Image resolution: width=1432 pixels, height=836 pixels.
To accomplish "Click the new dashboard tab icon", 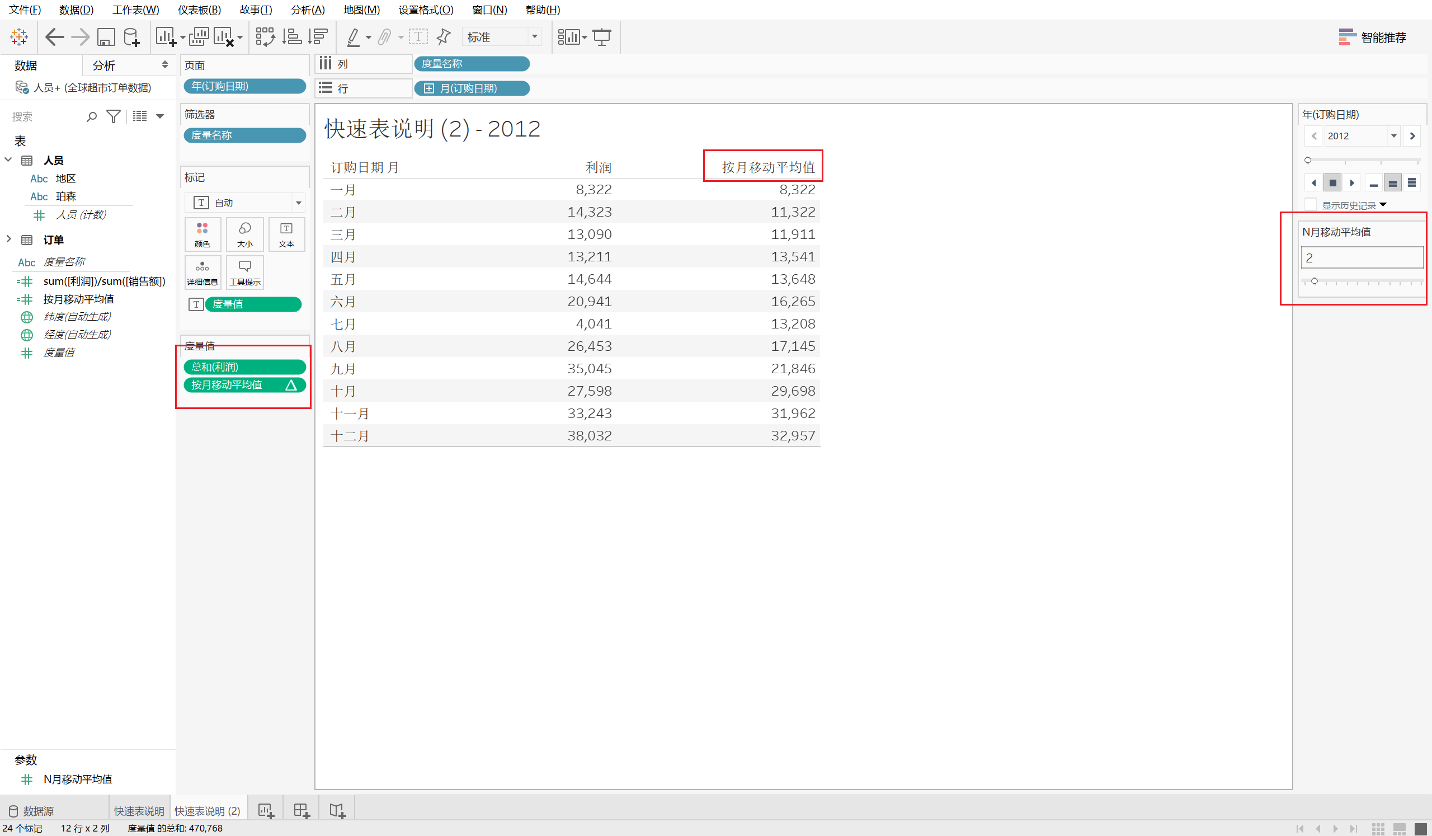I will pyautogui.click(x=301, y=810).
